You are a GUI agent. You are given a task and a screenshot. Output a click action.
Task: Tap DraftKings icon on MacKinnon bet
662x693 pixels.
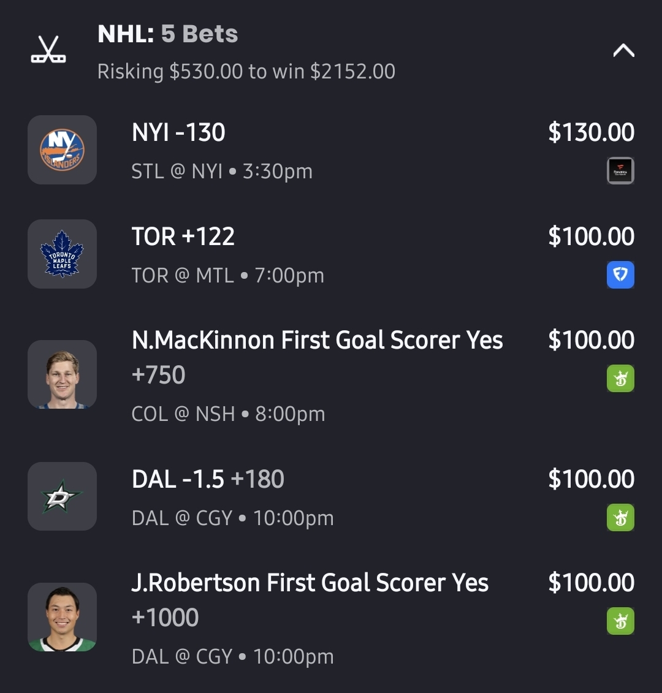pos(620,379)
